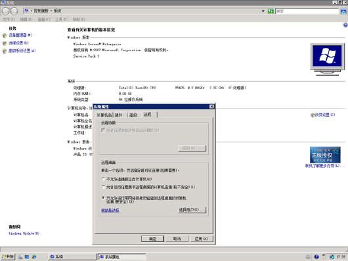Refresh the page with the green refresh button
348x261 pixels.
click(271, 11)
